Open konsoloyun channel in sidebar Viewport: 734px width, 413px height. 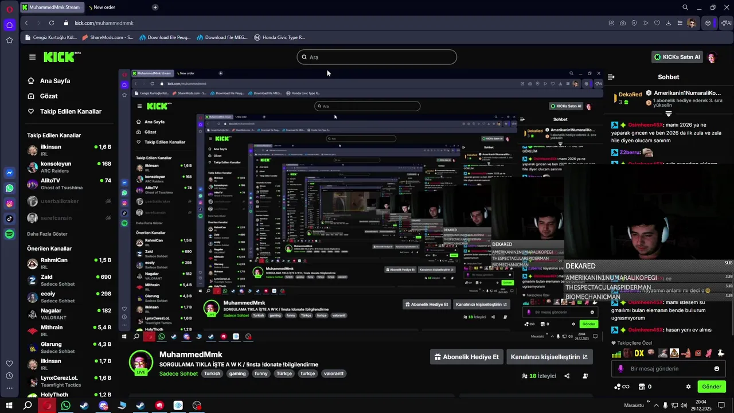click(69, 167)
